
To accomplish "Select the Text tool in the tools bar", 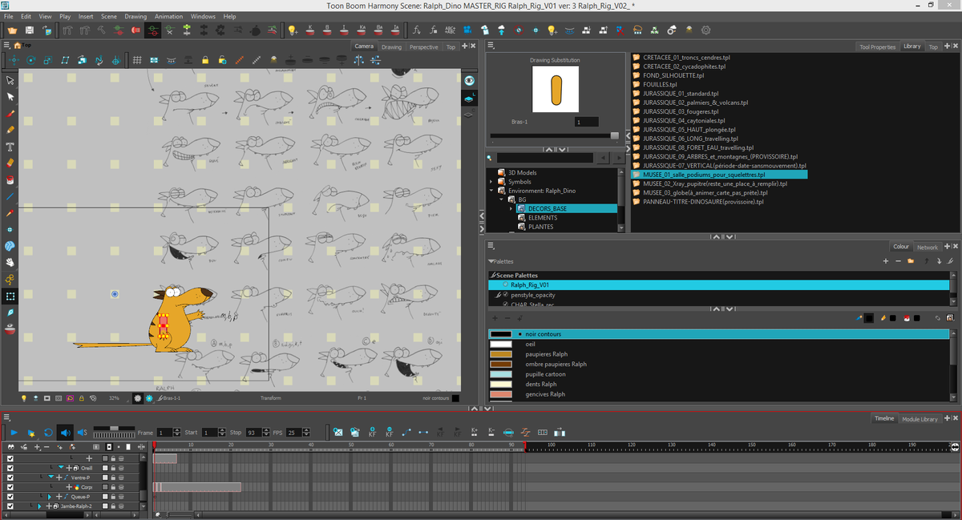I will point(10,147).
